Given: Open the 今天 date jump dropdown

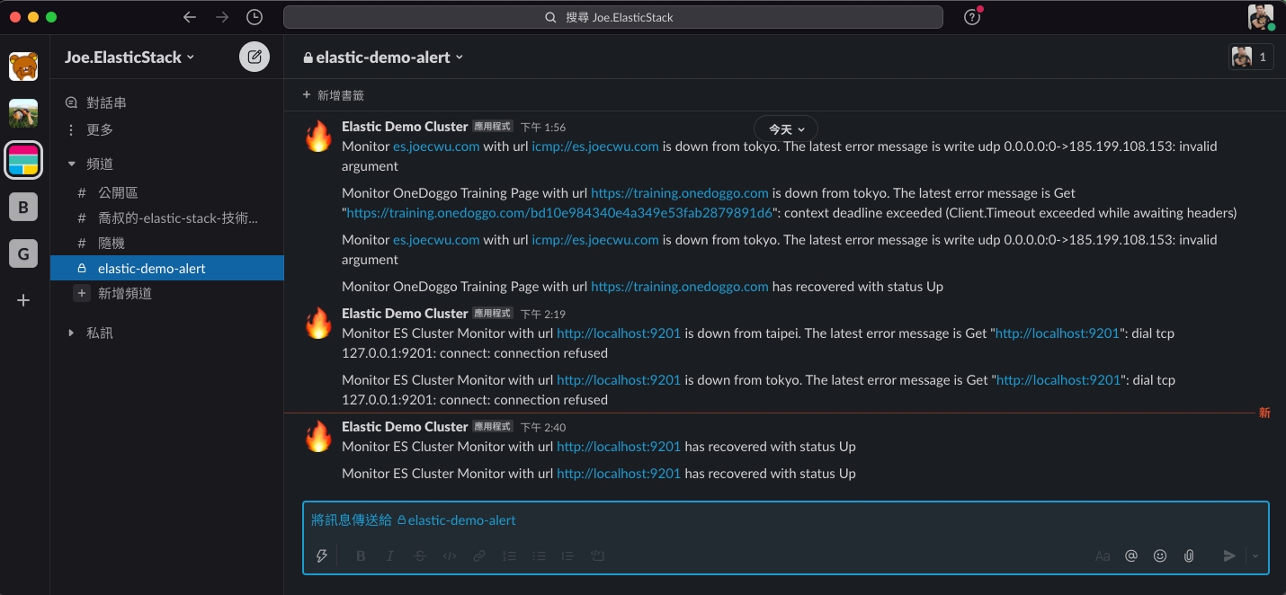Looking at the screenshot, I should point(786,129).
